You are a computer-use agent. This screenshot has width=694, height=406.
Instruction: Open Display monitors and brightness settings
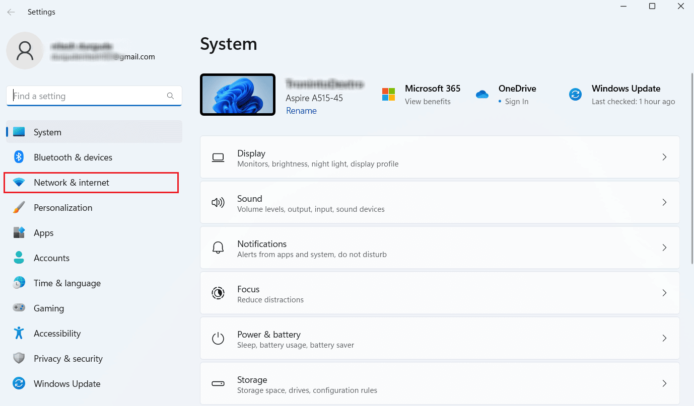coord(440,157)
